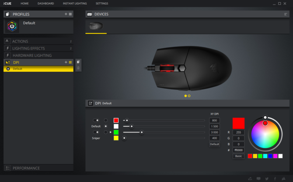Add a new DPI preset

[66, 62]
